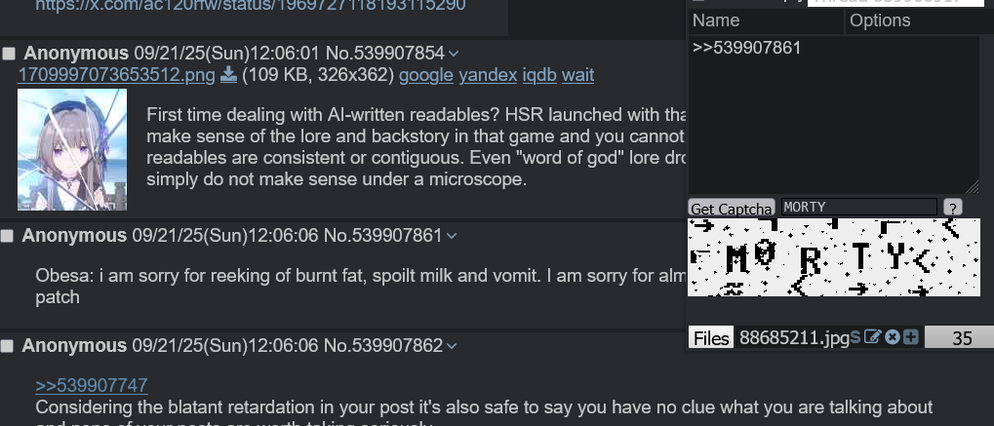994x426 pixels.
Task: Download the 1709997073653512.png file via download icon
Action: tap(228, 75)
